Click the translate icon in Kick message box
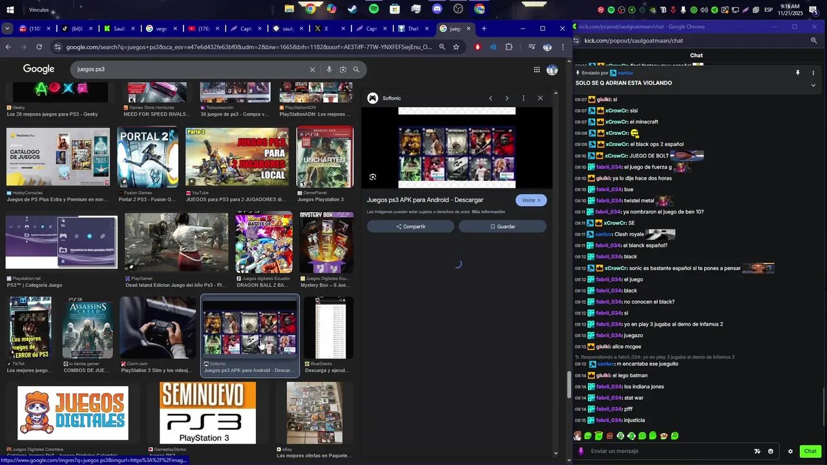This screenshot has width=827, height=465. pyautogui.click(x=757, y=451)
